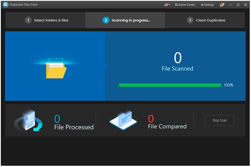
Task: Click the File Compared label
Action: pos(167,127)
